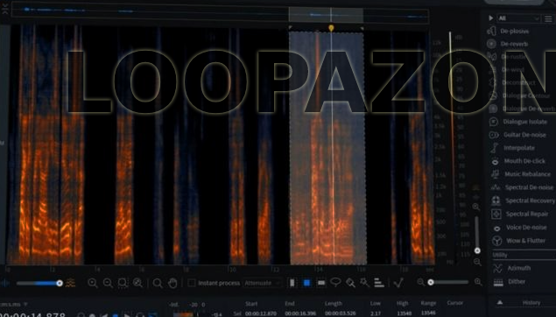Toggle spectrogram view icon beside the balance slider
Image resolution: width=556 pixels, height=317 pixels.
71,284
